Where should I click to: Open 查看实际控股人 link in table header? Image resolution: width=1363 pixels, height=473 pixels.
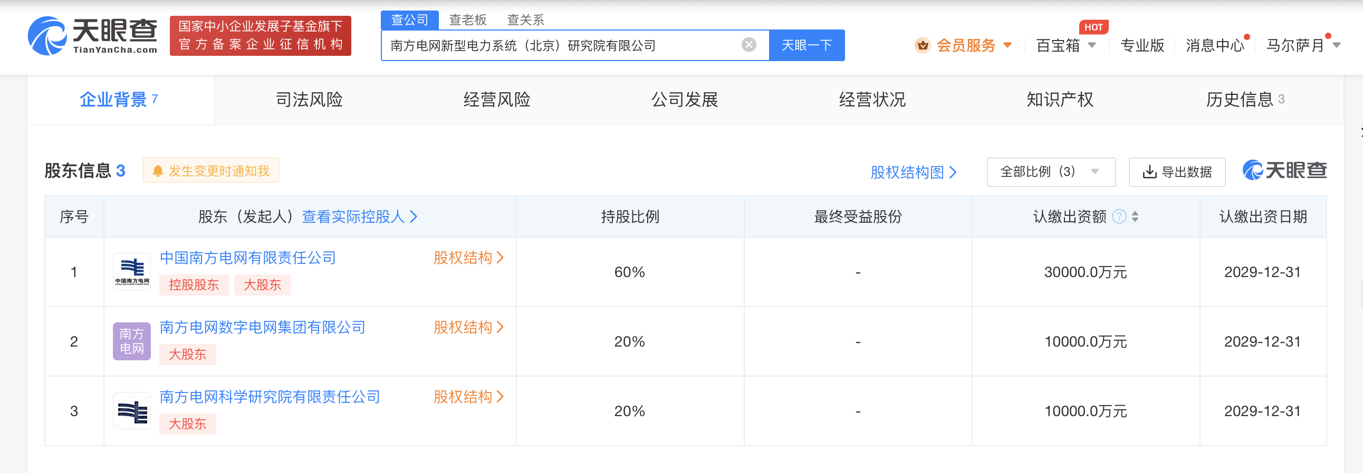tap(359, 216)
